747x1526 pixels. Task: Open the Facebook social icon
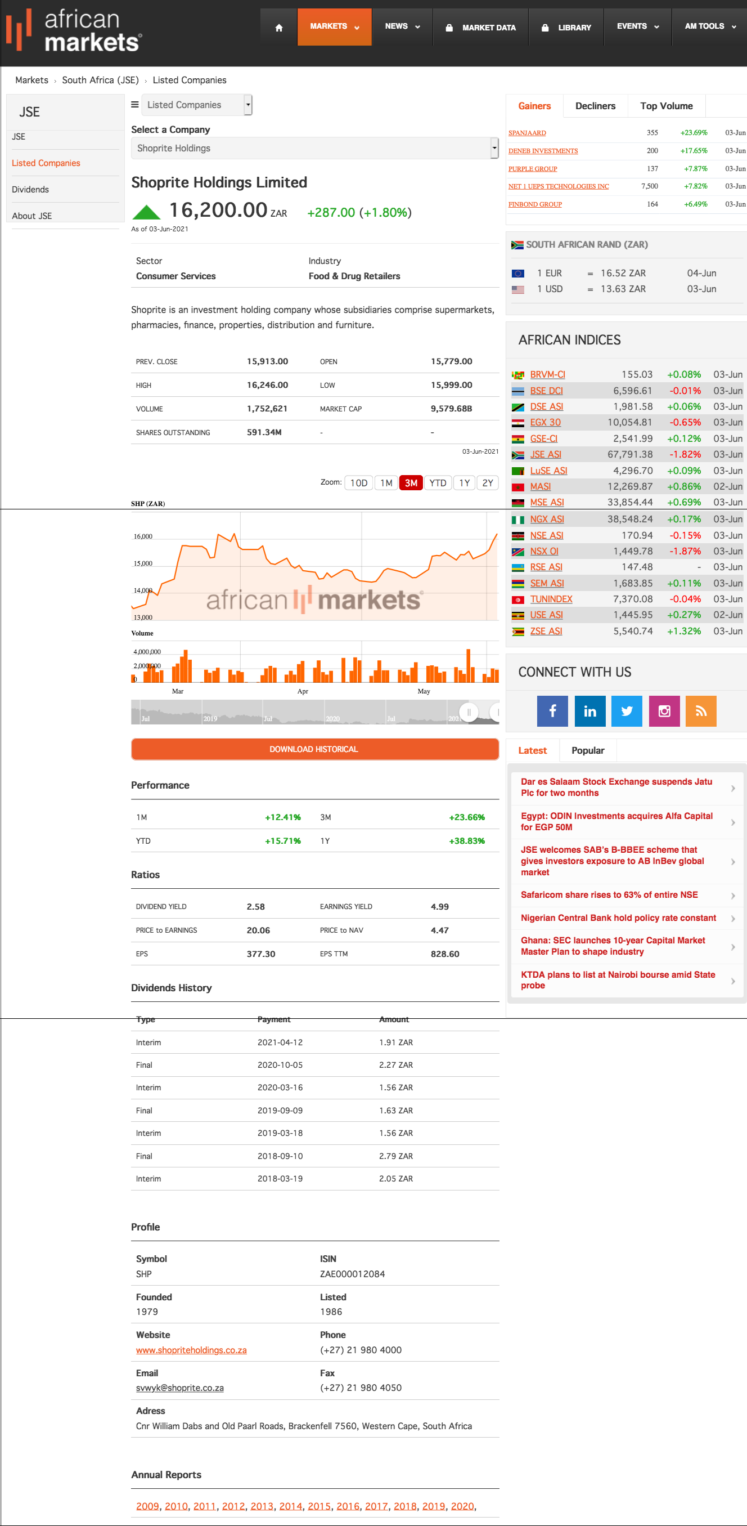(552, 711)
